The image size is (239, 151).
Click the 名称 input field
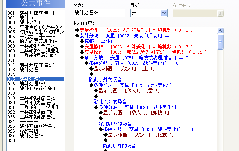tap(99, 13)
